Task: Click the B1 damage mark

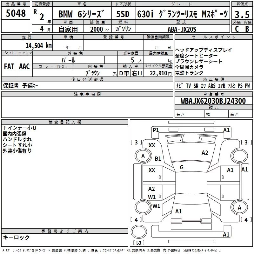Action: pyautogui.click(x=158, y=158)
